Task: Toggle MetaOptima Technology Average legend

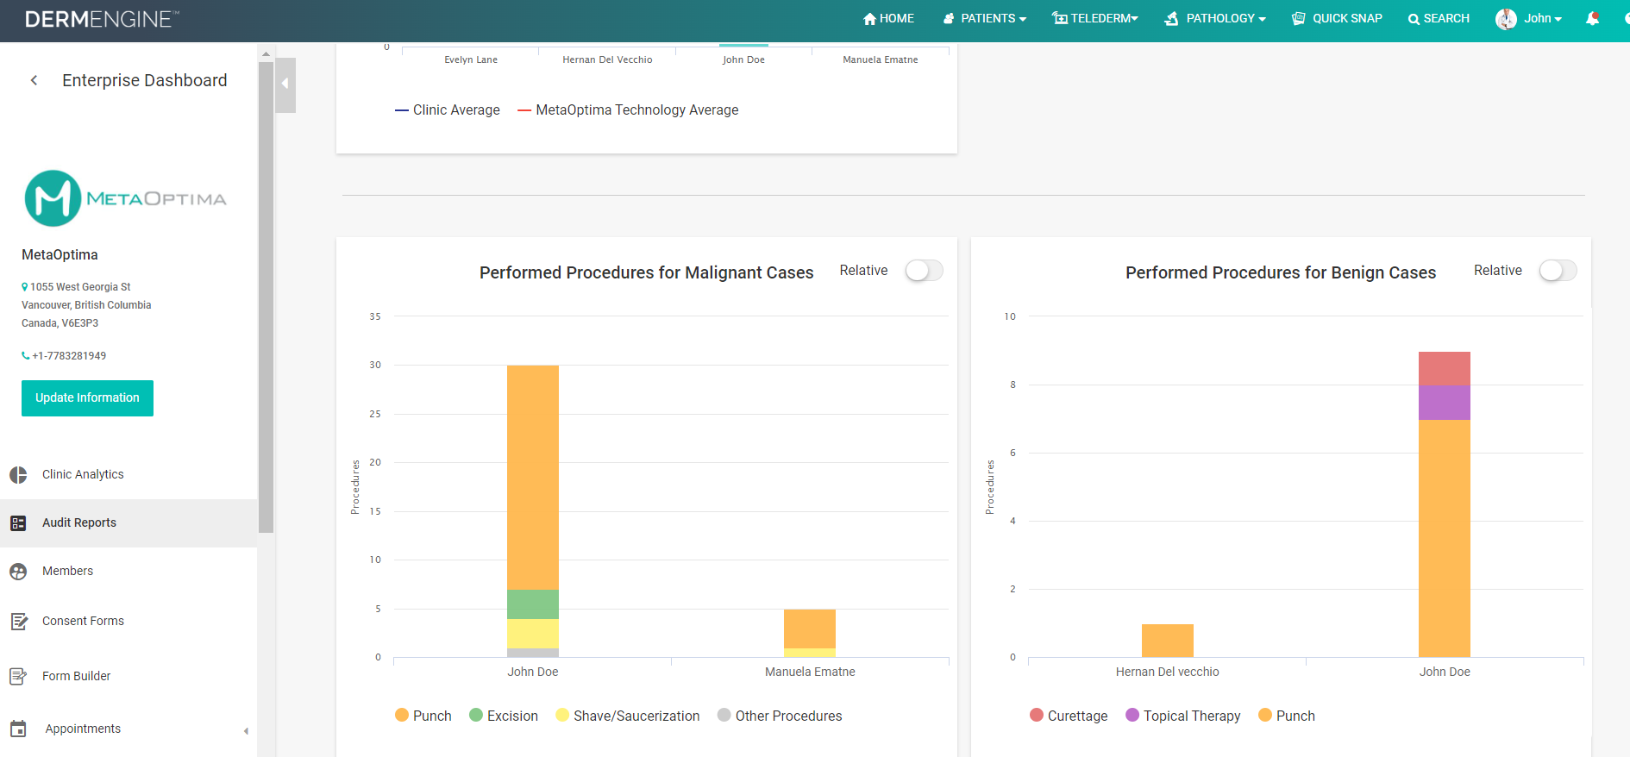Action: coord(628,110)
